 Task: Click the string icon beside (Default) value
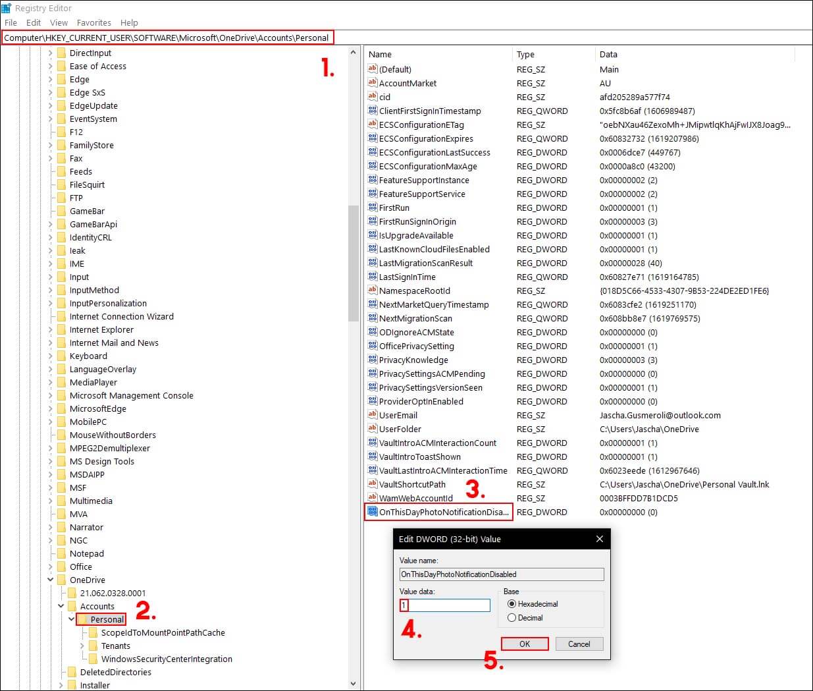point(373,69)
